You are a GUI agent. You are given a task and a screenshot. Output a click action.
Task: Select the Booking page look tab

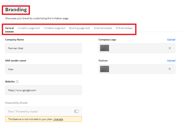pyautogui.click(x=79, y=28)
